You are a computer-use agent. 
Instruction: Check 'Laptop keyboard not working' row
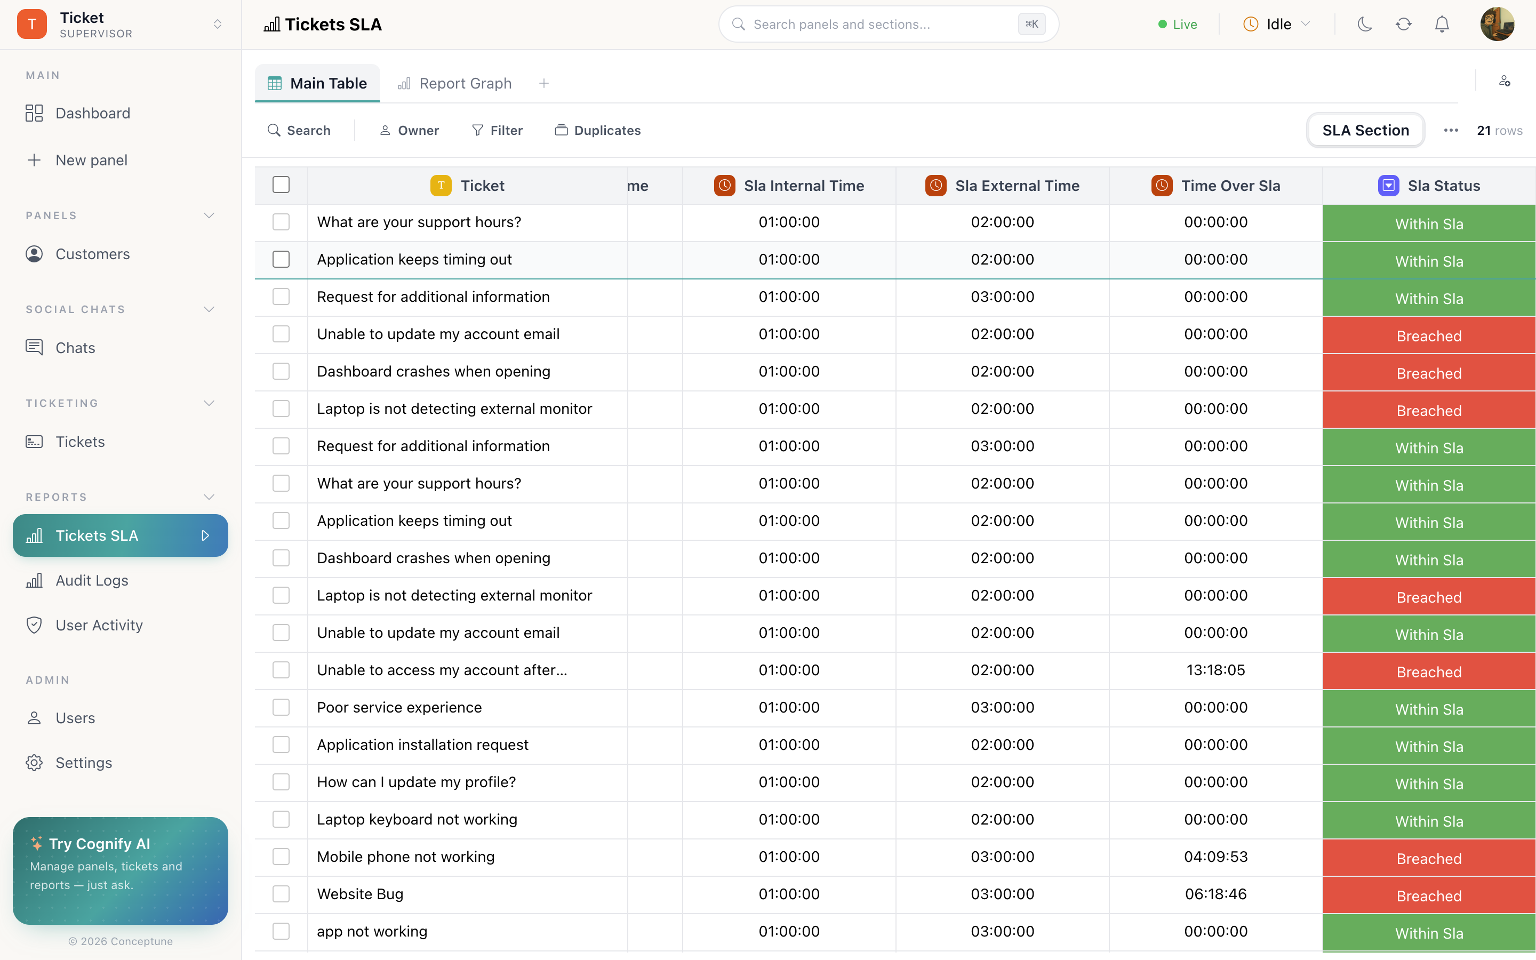click(281, 820)
